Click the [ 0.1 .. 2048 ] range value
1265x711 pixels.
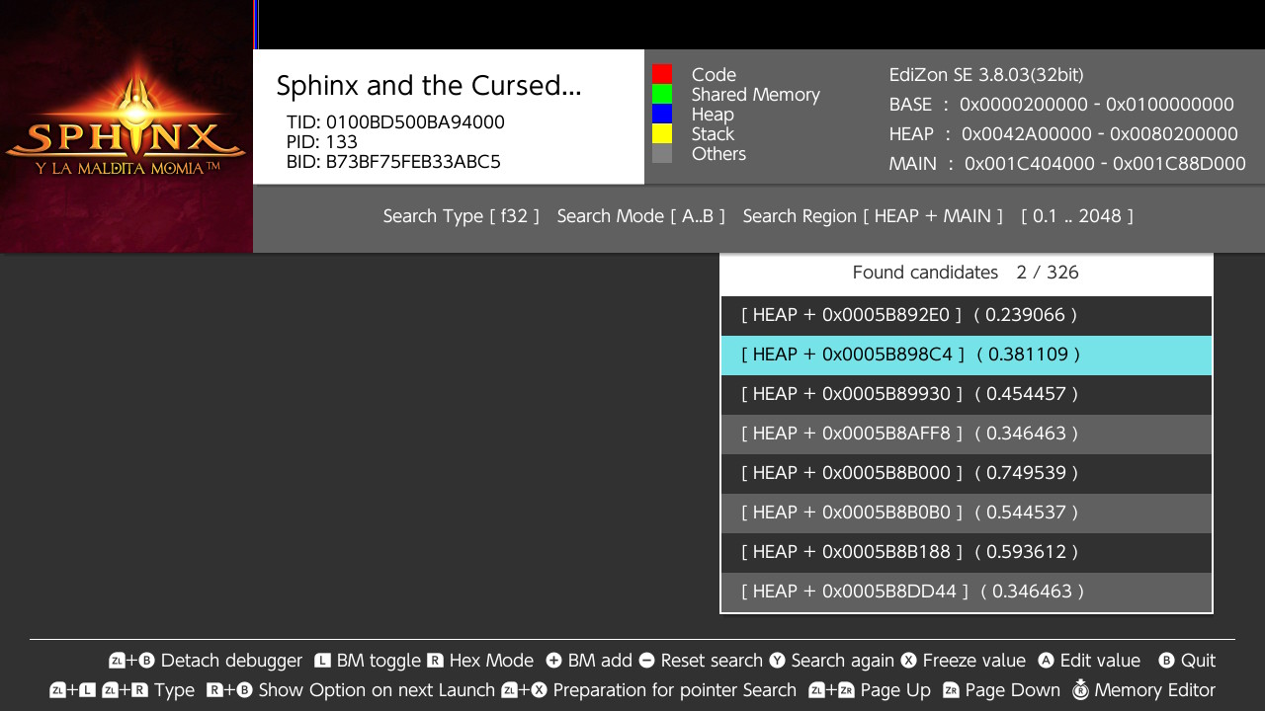(1077, 216)
